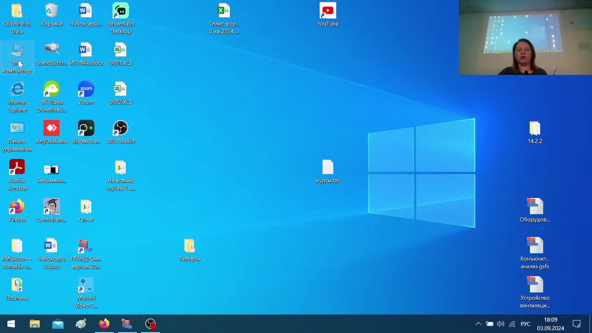The width and height of the screenshot is (592, 333).
Task: Open the Оборудов... file
Action: tap(535, 211)
